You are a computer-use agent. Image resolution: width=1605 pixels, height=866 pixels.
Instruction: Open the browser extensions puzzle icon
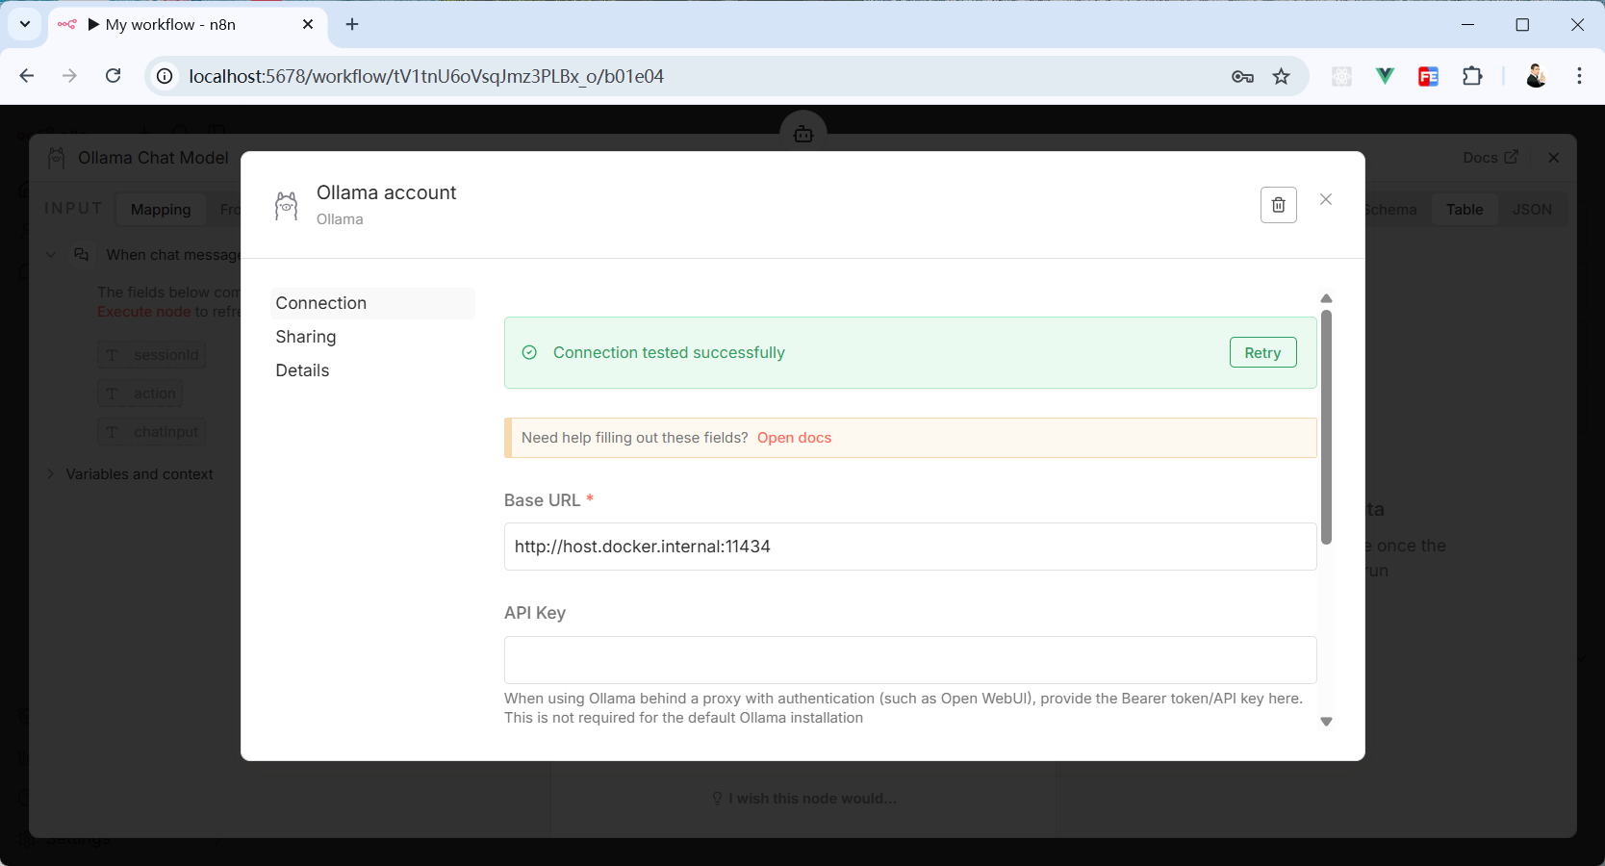[x=1471, y=76]
